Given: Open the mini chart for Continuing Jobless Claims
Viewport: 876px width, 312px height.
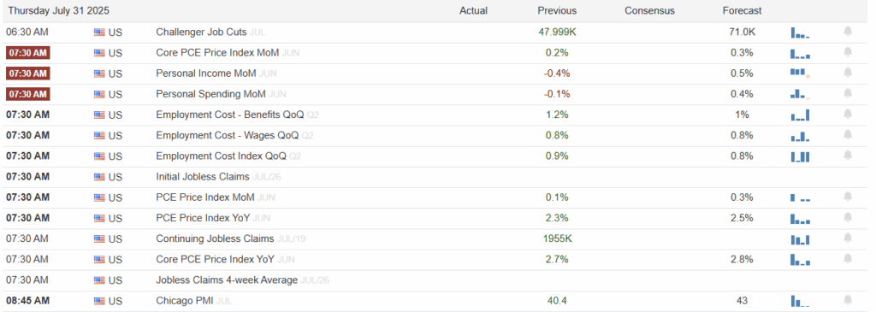Looking at the screenshot, I should [x=800, y=238].
